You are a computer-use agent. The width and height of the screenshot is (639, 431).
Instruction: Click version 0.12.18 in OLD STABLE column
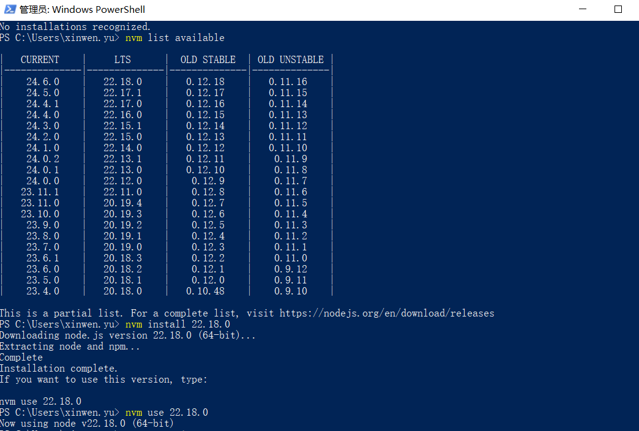coord(205,82)
